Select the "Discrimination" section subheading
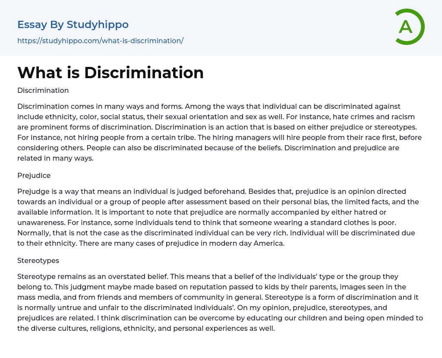442x358 pixels. pos(43,90)
